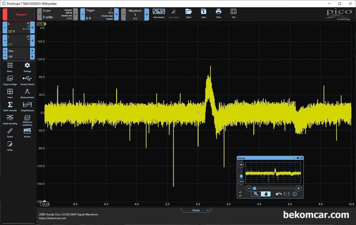356x225 pixels.
Task: Click the Notes tab label
Action: tap(196, 210)
